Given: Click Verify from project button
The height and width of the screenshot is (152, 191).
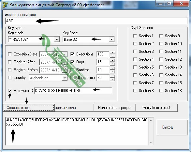Looking at the screenshot, I should tap(156, 108).
